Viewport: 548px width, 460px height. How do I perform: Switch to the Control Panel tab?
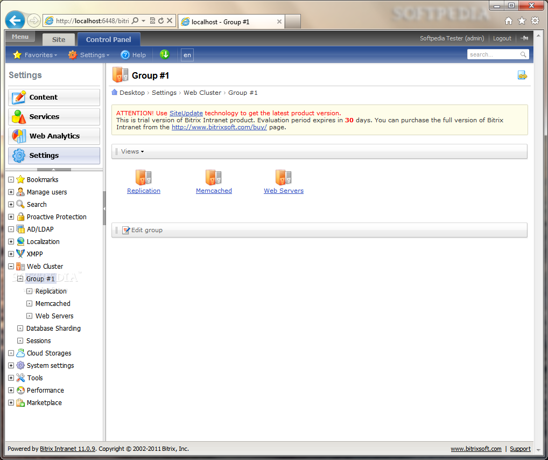pyautogui.click(x=109, y=39)
